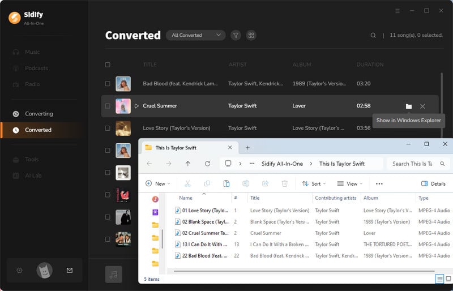Viewport: 453px width, 291px height.
Task: Click the Rename icon in Explorer toolbar
Action: (x=246, y=183)
